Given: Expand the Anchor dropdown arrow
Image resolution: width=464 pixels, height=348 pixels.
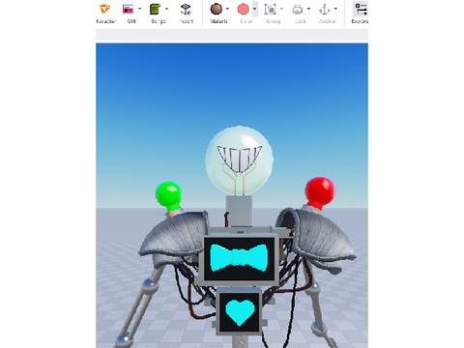Looking at the screenshot, I should coord(335,9).
